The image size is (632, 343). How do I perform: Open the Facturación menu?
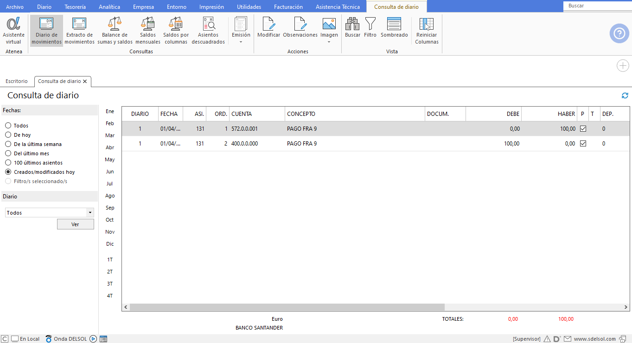288,7
